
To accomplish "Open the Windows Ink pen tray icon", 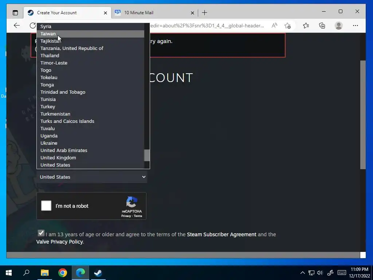I will pos(330,273).
